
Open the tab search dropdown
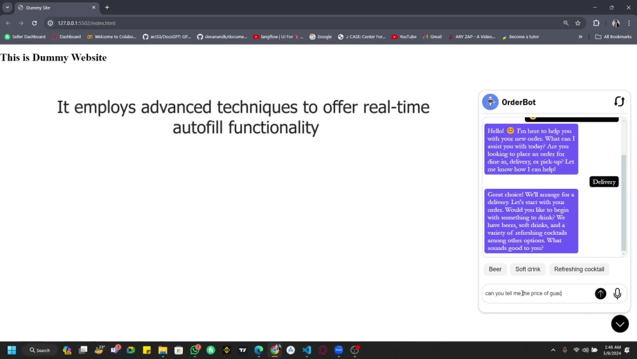coord(7,7)
